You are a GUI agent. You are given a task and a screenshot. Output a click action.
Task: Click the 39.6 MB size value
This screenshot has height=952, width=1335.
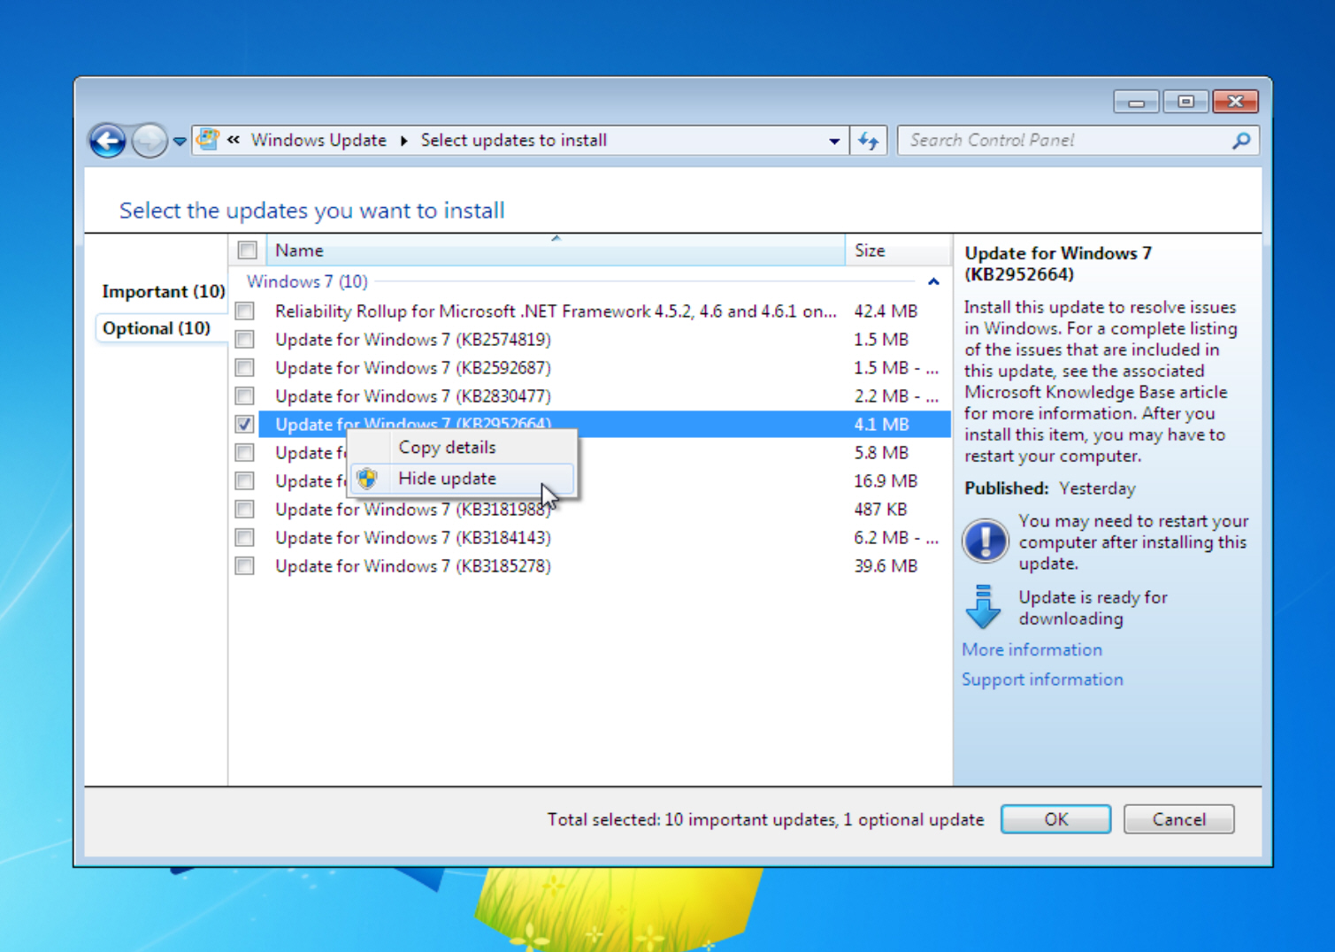pyautogui.click(x=886, y=566)
